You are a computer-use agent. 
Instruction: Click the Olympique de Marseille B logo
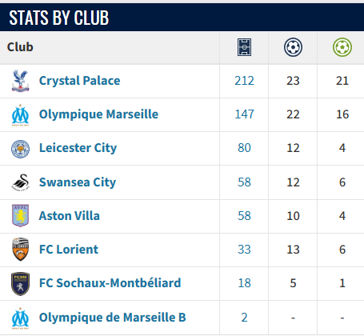pos(20,318)
